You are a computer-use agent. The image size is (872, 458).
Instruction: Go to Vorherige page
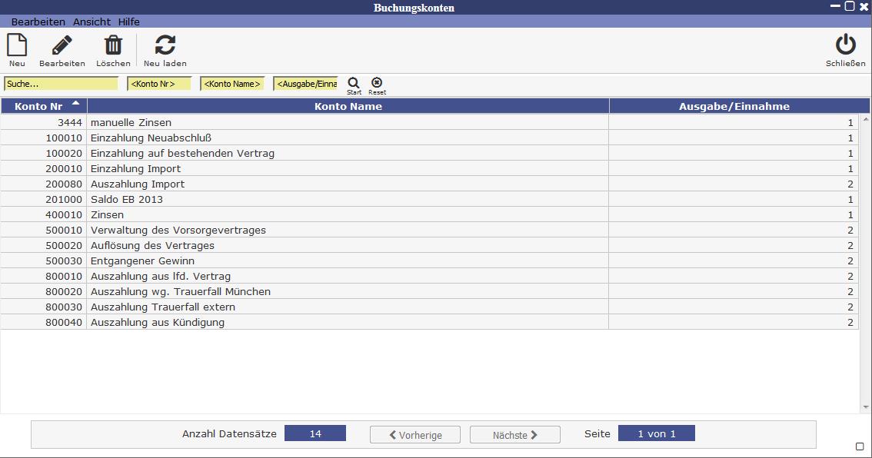pyautogui.click(x=415, y=435)
